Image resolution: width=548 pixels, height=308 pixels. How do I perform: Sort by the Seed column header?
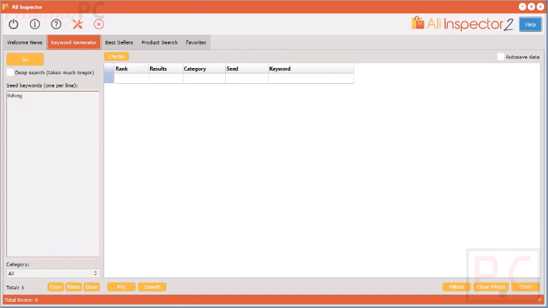pyautogui.click(x=247, y=69)
